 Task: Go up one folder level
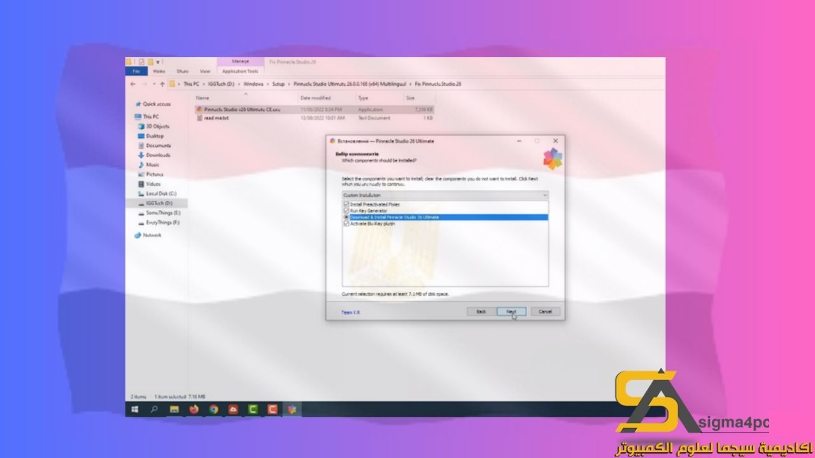162,84
